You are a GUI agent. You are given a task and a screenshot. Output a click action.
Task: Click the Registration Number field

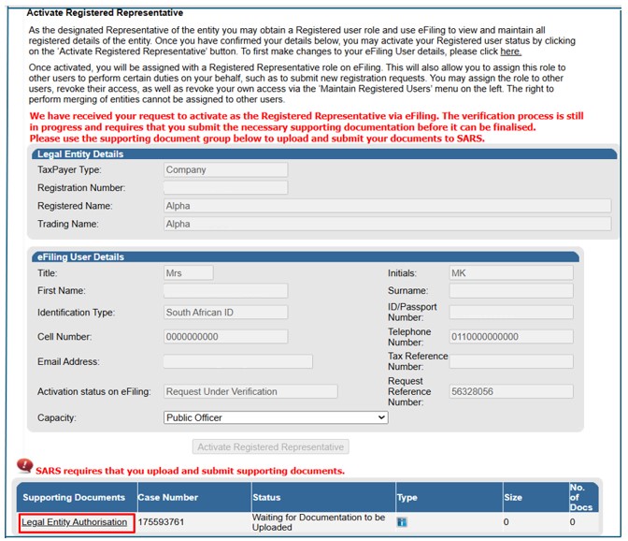tap(225, 188)
